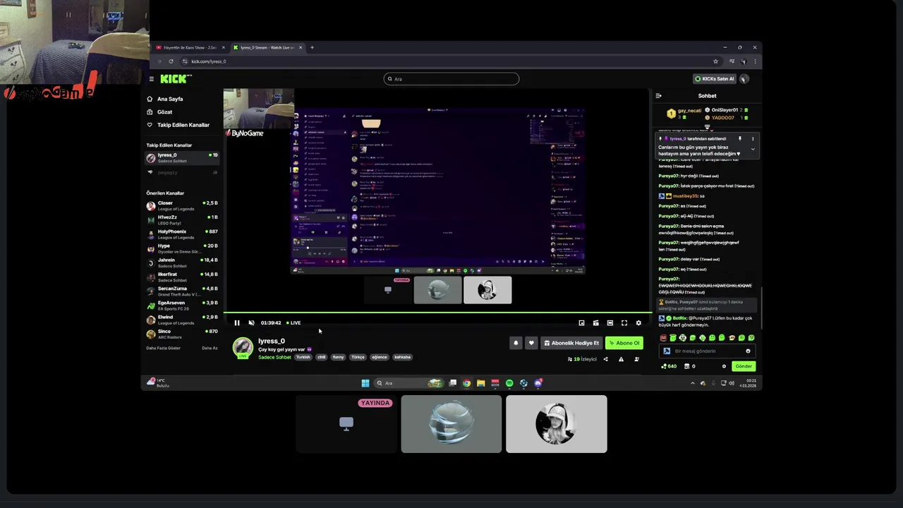Toggle notification bell for lyress_0
This screenshot has width=903, height=508.
(x=516, y=343)
